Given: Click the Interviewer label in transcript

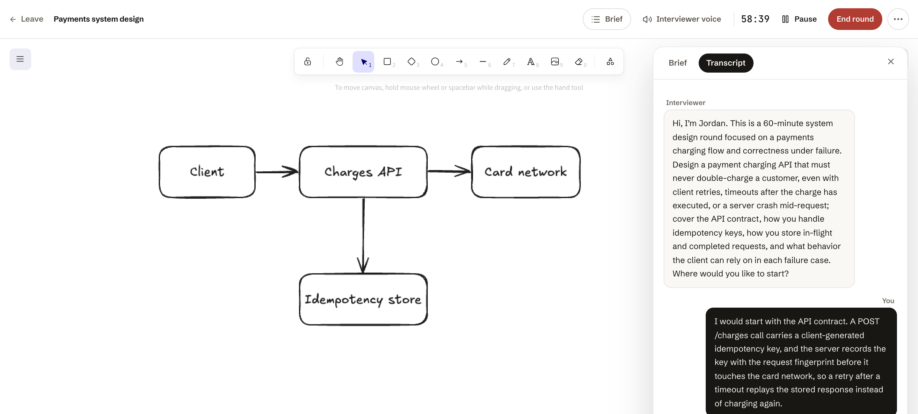Looking at the screenshot, I should pyautogui.click(x=685, y=103).
